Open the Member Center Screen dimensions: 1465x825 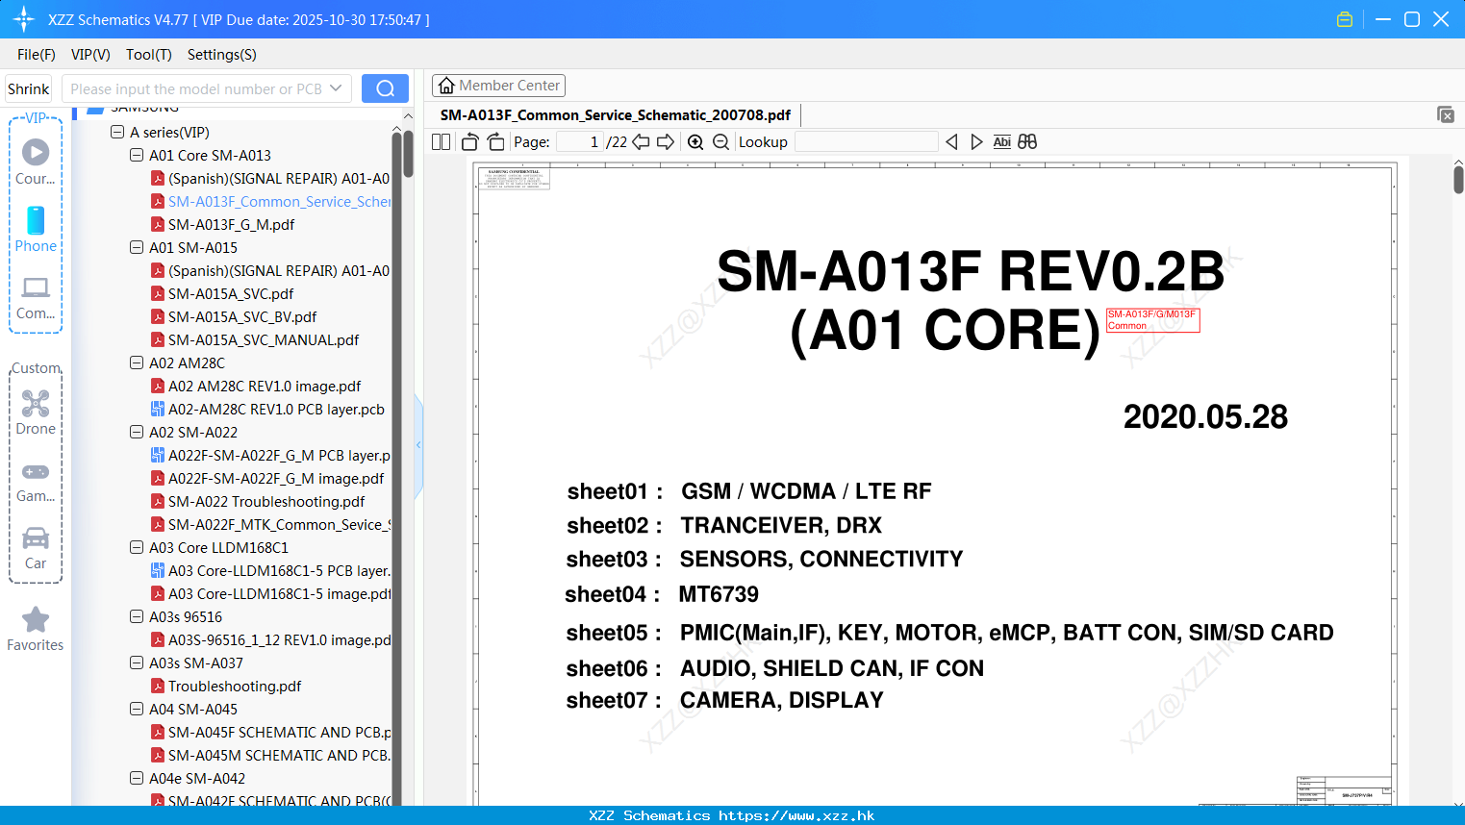498,86
